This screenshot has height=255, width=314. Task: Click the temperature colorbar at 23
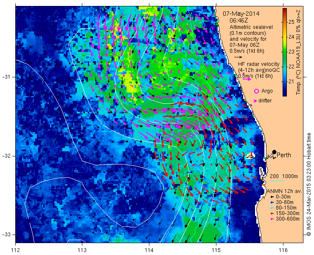coord(285,52)
